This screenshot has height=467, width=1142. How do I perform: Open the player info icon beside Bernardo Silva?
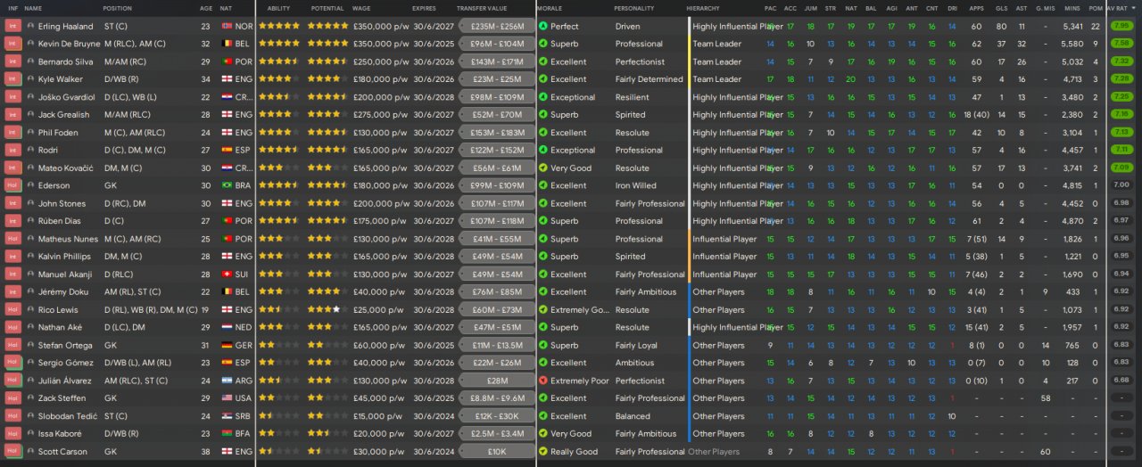(31, 61)
